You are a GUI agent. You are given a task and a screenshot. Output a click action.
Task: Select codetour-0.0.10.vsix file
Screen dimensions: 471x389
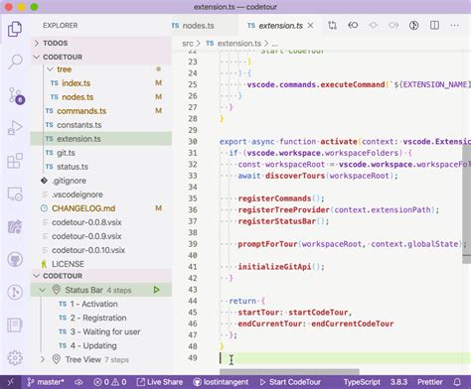tap(88, 250)
